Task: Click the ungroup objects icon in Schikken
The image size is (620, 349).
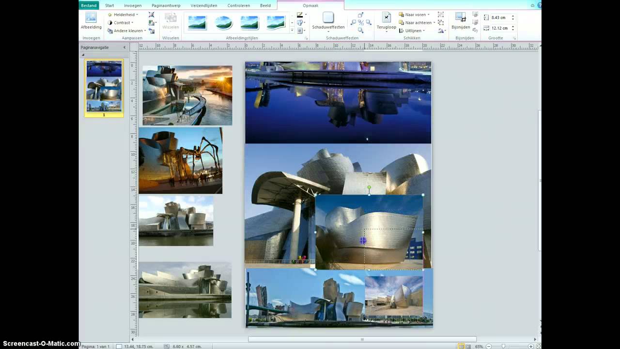Action: click(440, 23)
